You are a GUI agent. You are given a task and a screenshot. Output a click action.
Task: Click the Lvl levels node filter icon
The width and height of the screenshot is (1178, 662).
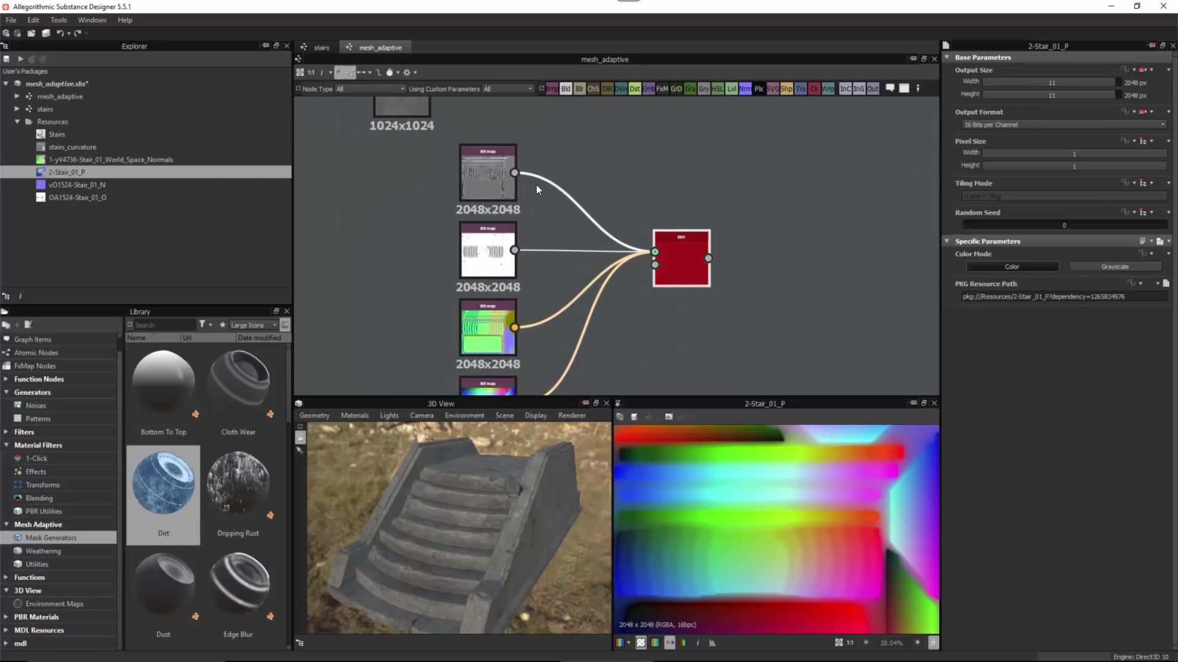pos(732,89)
